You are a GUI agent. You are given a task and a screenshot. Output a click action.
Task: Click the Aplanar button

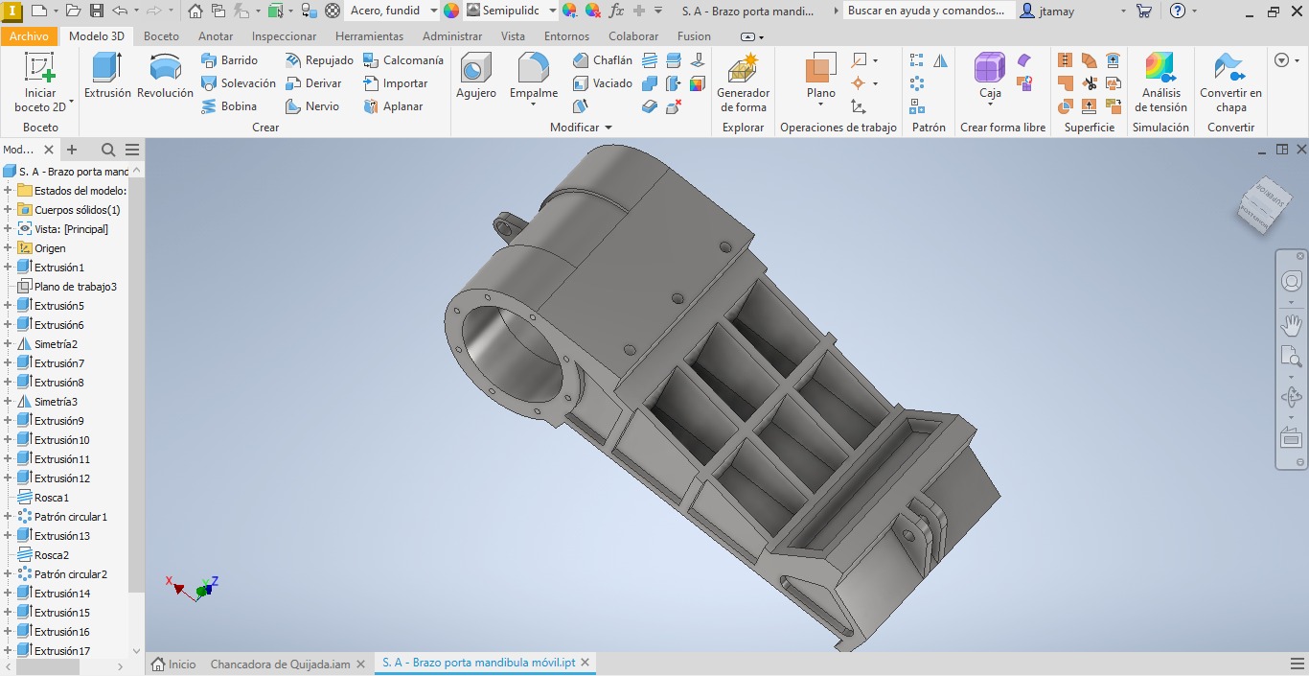tap(393, 106)
